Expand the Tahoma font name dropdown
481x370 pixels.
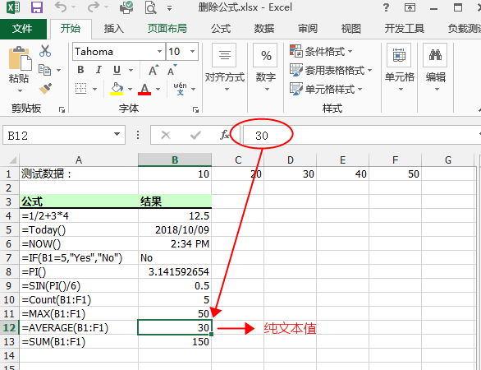pyautogui.click(x=159, y=51)
